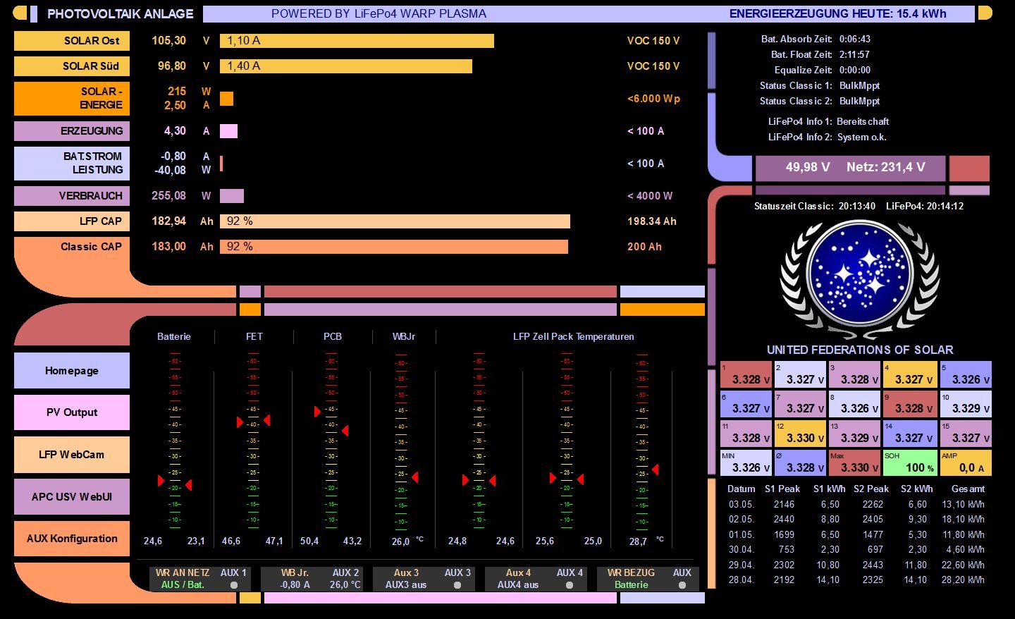1015x619 pixels.
Task: Open the Homepage link button
Action: point(72,371)
